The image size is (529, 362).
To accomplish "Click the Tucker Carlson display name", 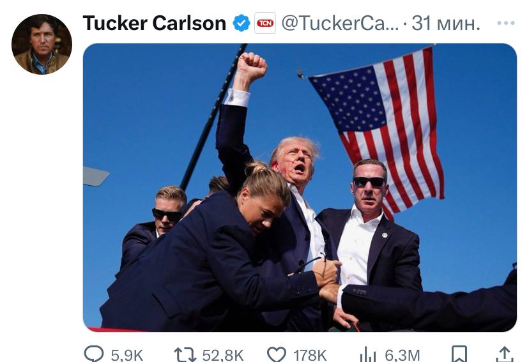I will [154, 23].
